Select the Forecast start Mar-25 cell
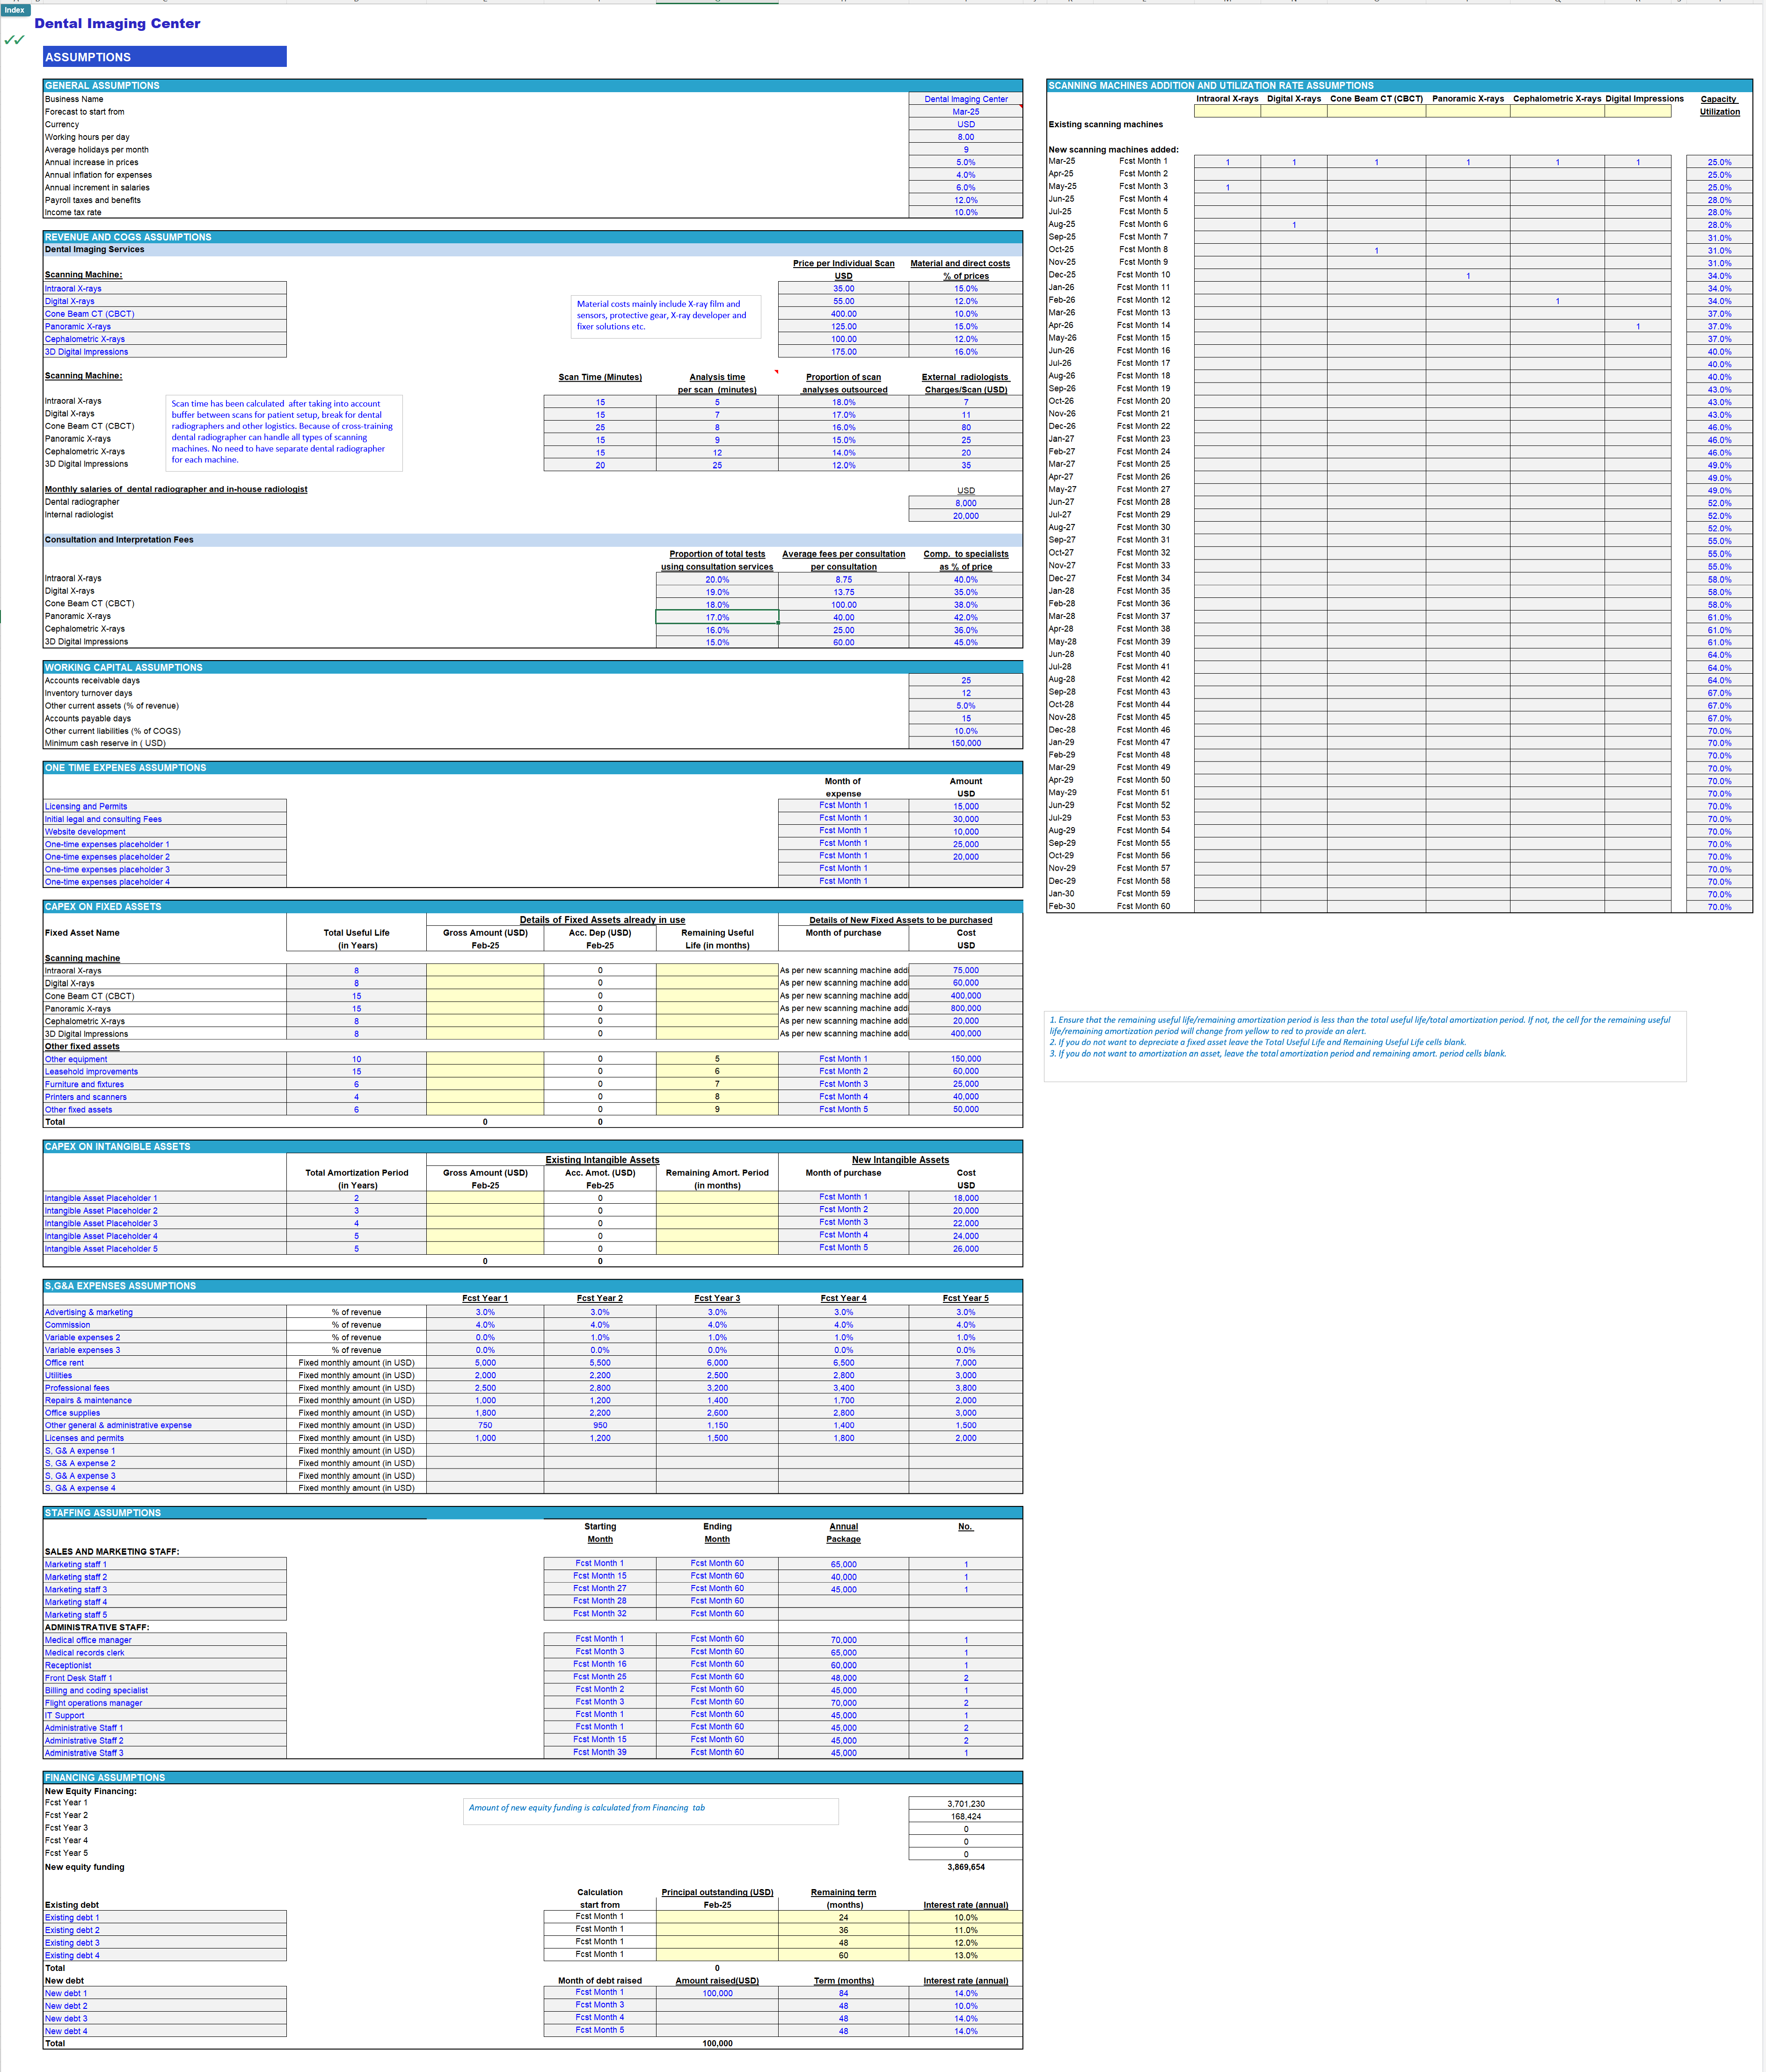Image resolution: width=1766 pixels, height=2072 pixels. click(x=965, y=112)
